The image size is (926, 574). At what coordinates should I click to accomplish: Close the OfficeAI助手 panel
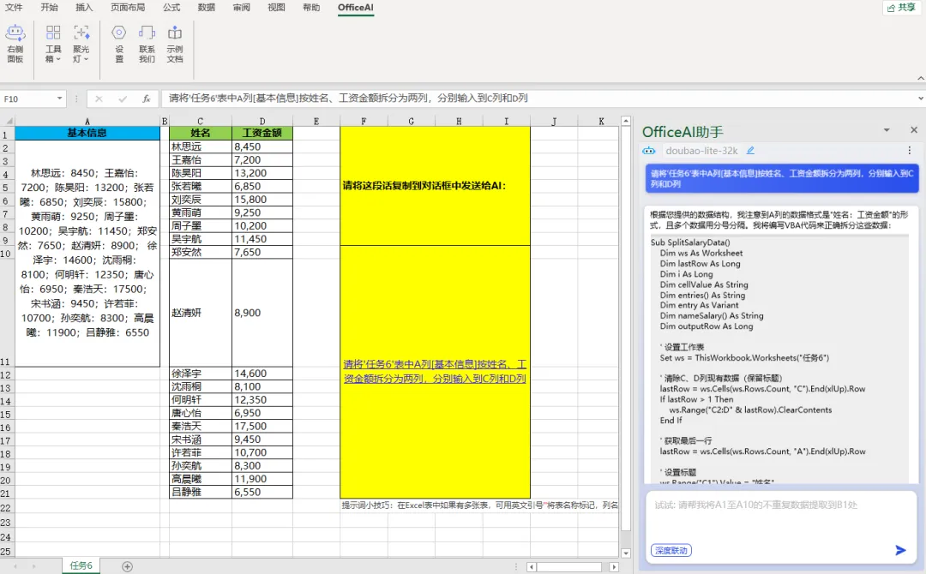(914, 129)
